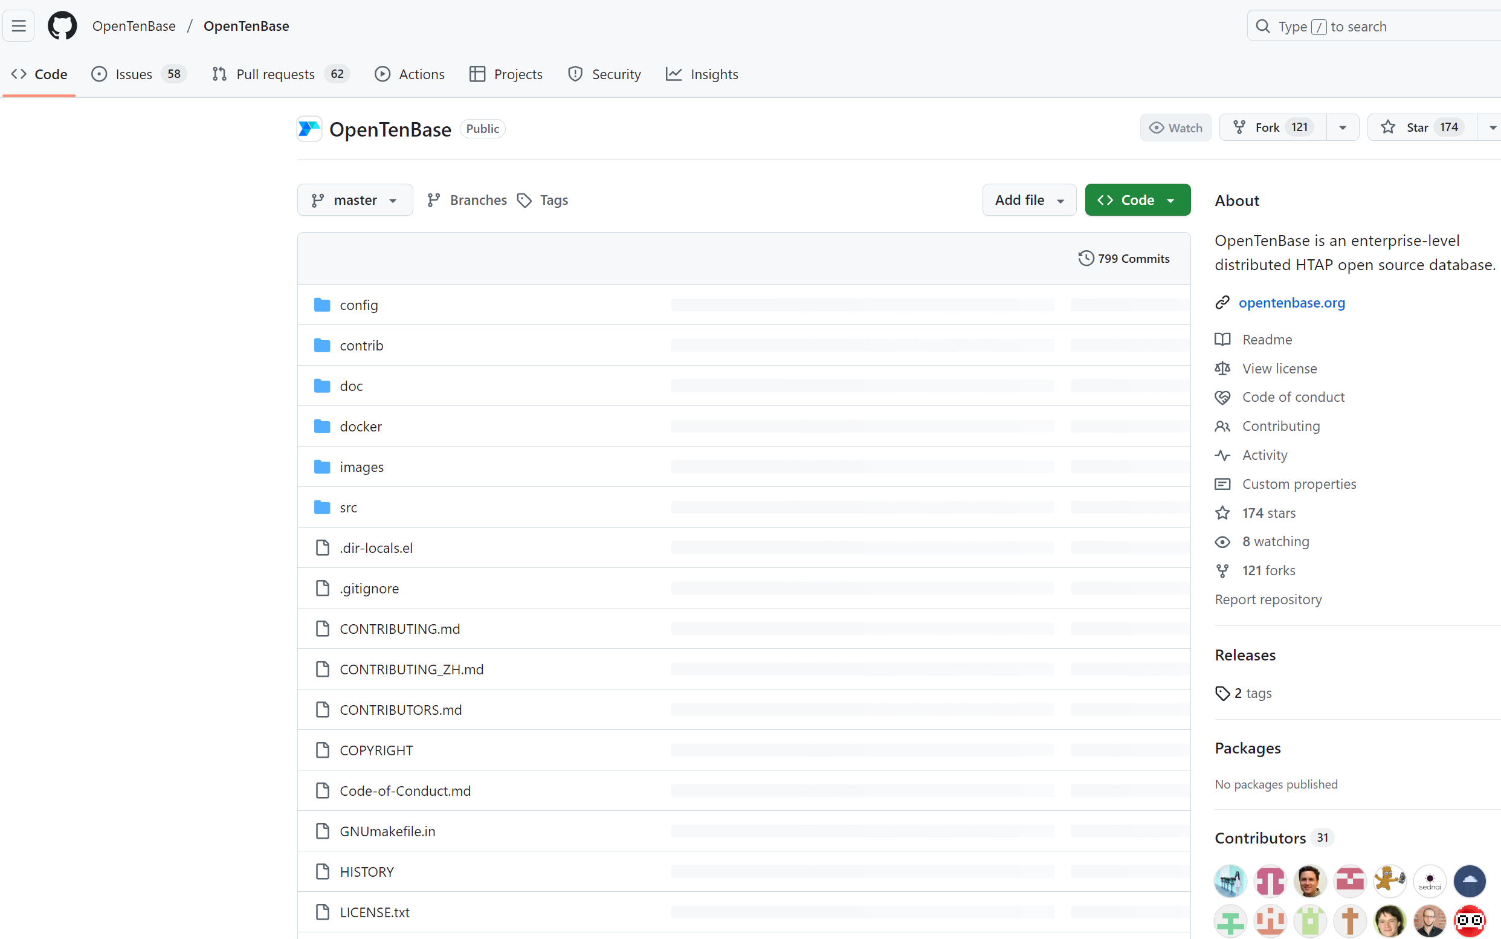Switch to the Code tab
This screenshot has width=1501, height=939.
(39, 74)
